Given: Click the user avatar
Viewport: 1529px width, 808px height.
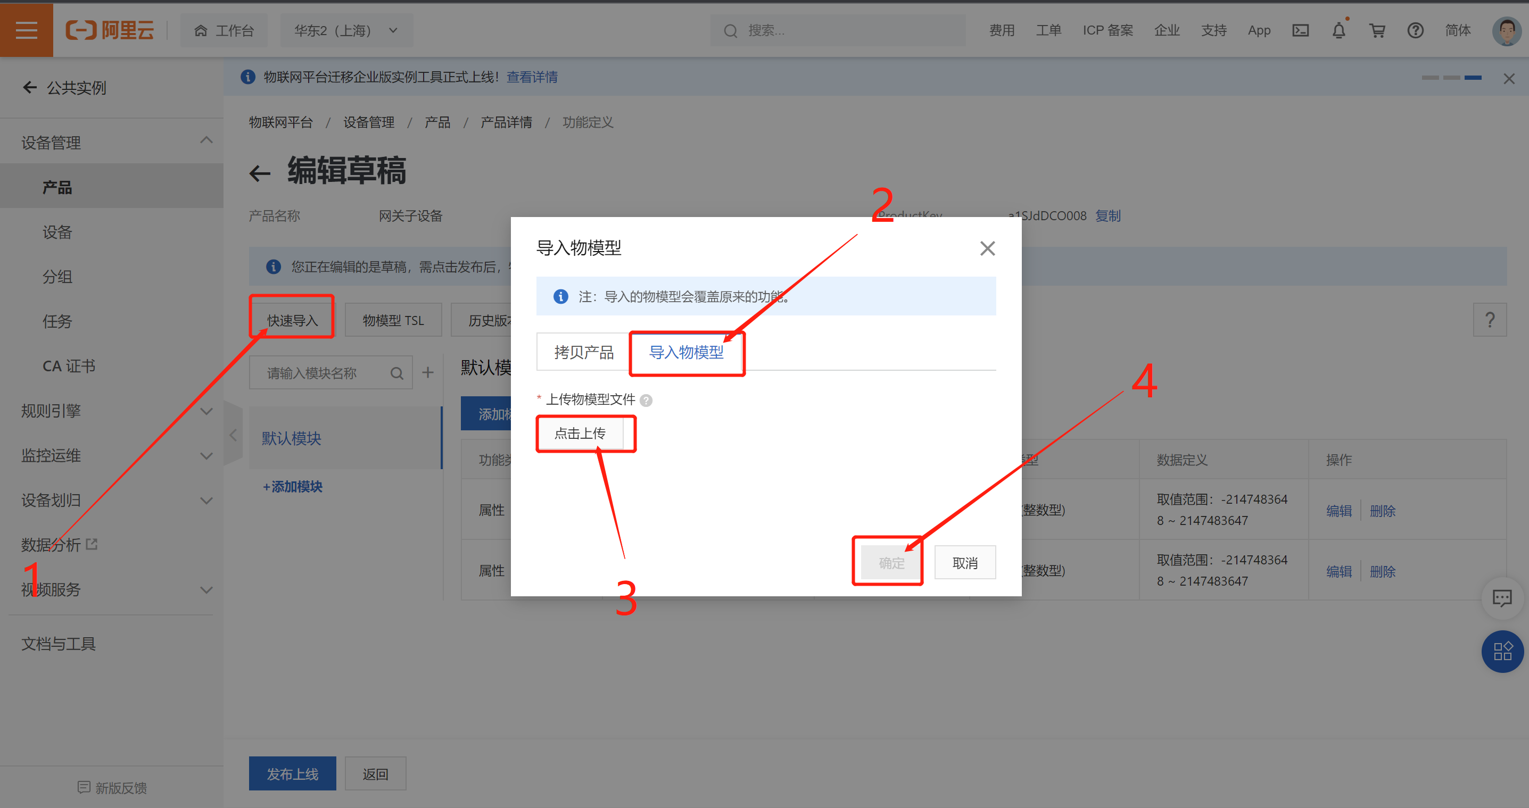Looking at the screenshot, I should (x=1506, y=30).
